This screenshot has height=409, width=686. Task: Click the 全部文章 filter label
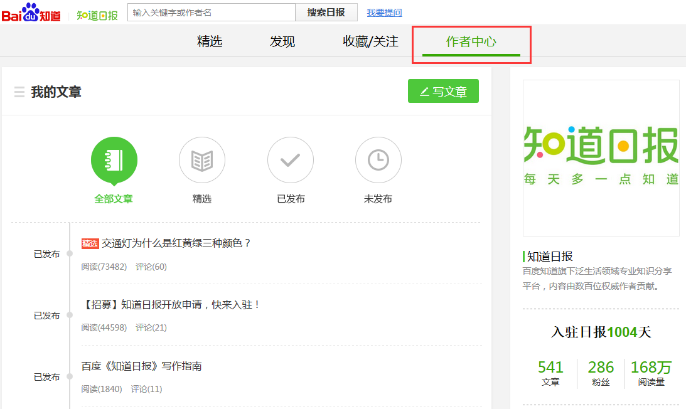pos(114,199)
